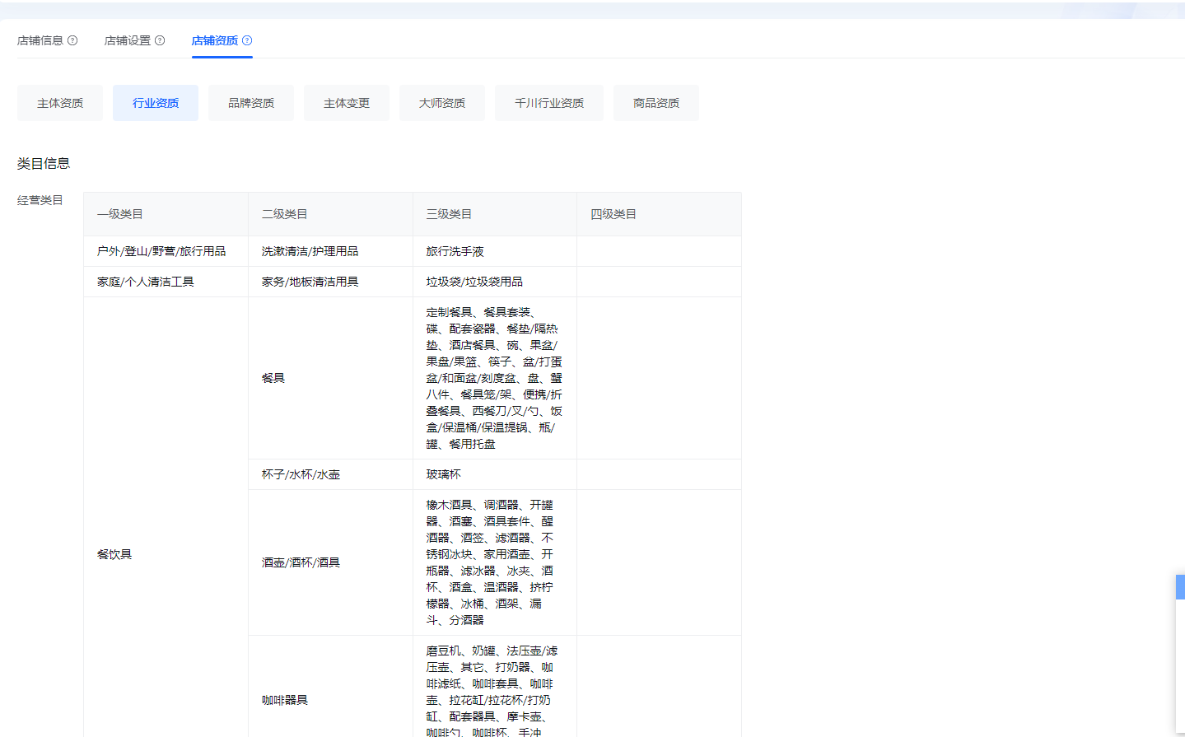The image size is (1185, 737).
Task: Open the 千川行业资质 sub-tab
Action: [x=549, y=103]
